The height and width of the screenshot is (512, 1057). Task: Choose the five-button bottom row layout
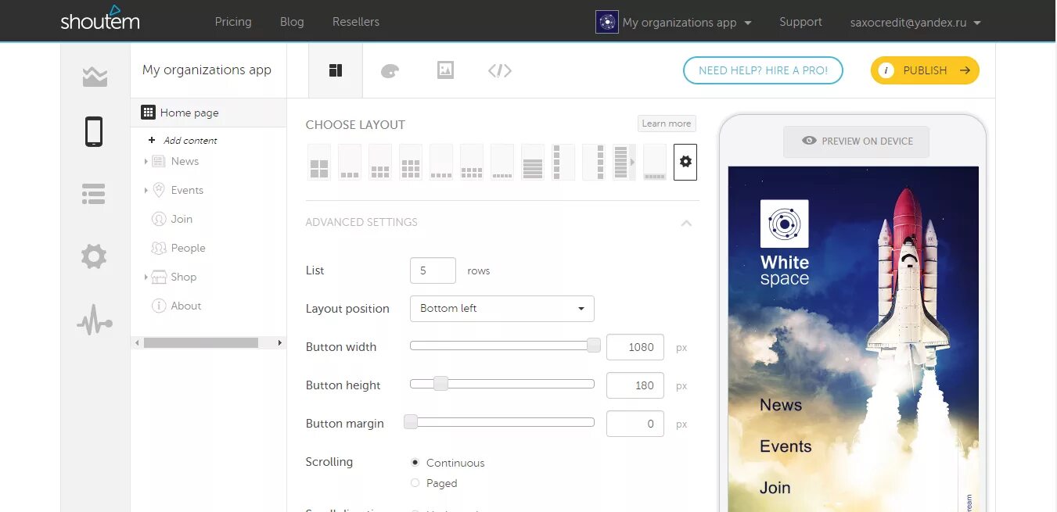coord(502,162)
